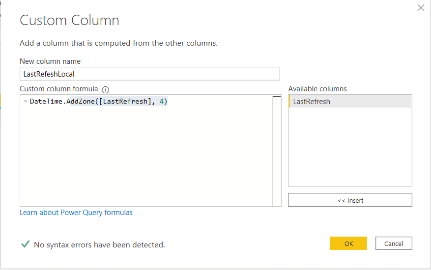The height and width of the screenshot is (270, 431).
Task: Click AddZone function name in the formula
Action: coord(81,101)
